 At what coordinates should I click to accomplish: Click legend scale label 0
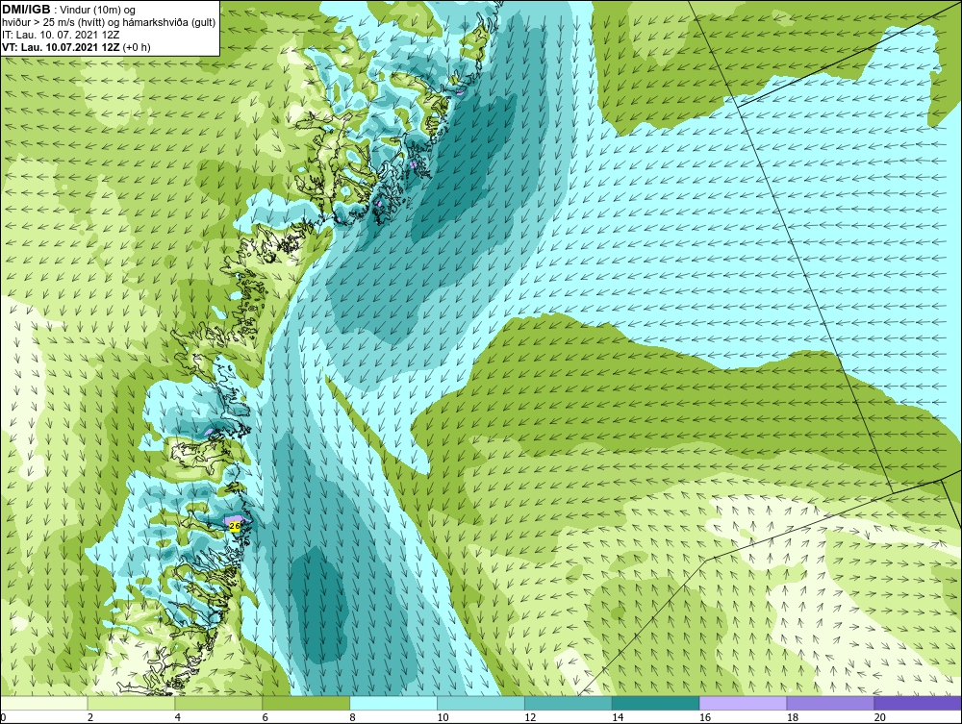[3, 717]
